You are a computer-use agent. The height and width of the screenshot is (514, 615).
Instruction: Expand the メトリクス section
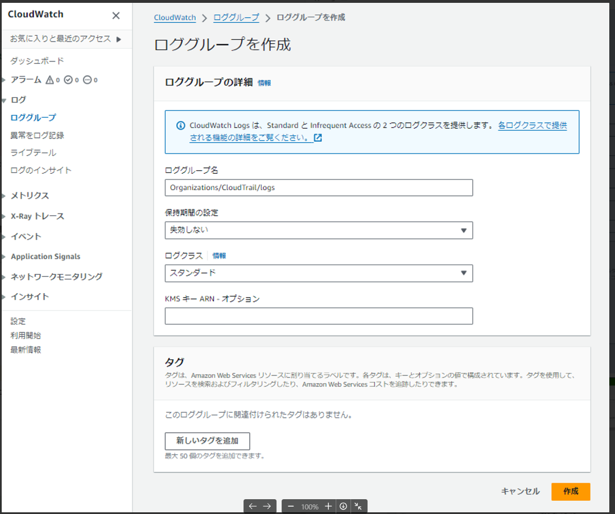(x=3, y=196)
